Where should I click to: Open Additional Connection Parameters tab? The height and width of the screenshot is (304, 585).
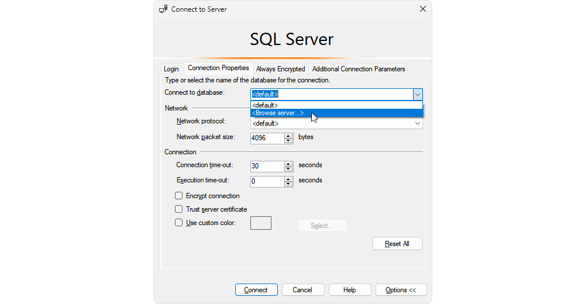(359, 69)
